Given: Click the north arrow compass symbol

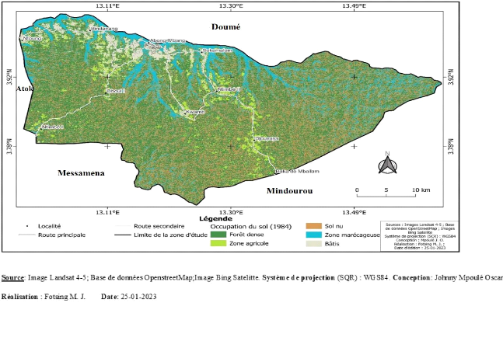Looking at the screenshot, I should pos(387,163).
